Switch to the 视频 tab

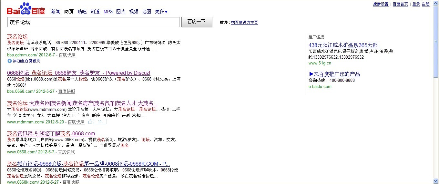coord(134,12)
